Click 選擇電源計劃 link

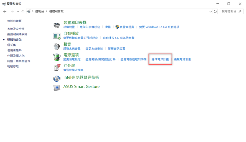click(x=160, y=59)
